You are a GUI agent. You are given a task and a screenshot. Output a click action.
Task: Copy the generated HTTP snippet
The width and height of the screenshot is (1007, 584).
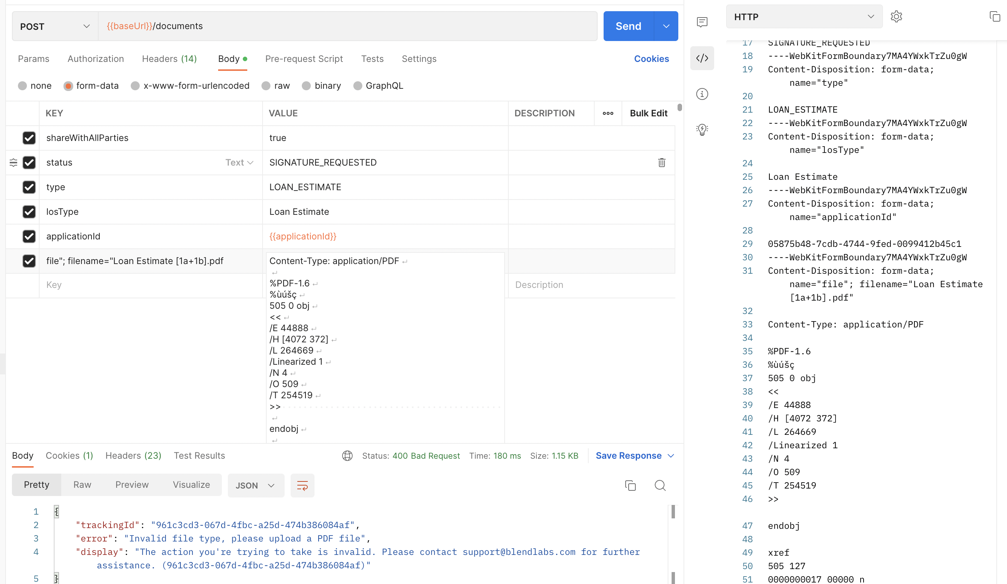pos(994,16)
